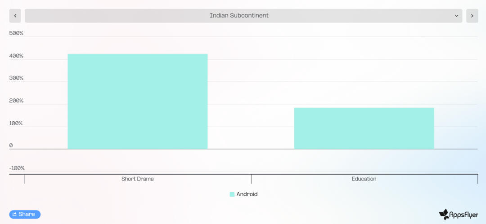Go to the previous region with left chevron
486x224 pixels.
tap(15, 16)
